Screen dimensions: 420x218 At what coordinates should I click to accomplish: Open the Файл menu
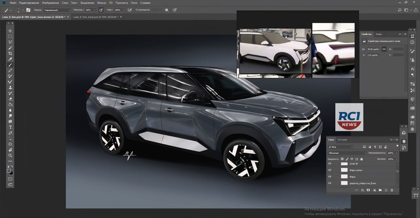coord(13,3)
